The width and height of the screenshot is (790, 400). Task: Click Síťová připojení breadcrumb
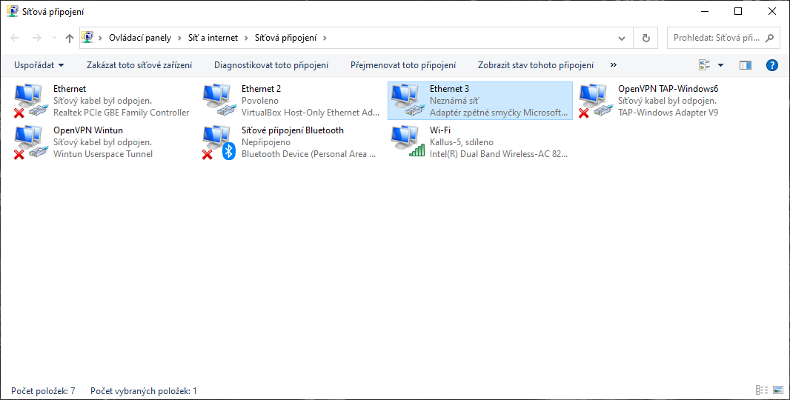tap(285, 38)
